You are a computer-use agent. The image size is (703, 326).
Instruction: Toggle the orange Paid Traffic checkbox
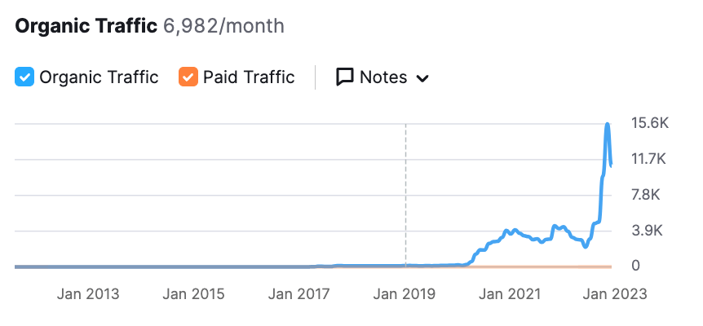[188, 77]
